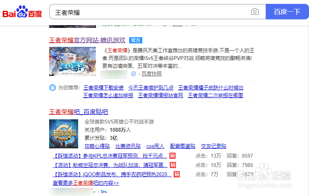Open post 参与KPL总决赛冠军预测

click(110, 156)
